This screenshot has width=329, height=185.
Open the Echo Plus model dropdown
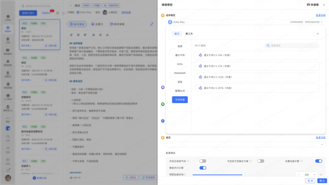click(246, 22)
